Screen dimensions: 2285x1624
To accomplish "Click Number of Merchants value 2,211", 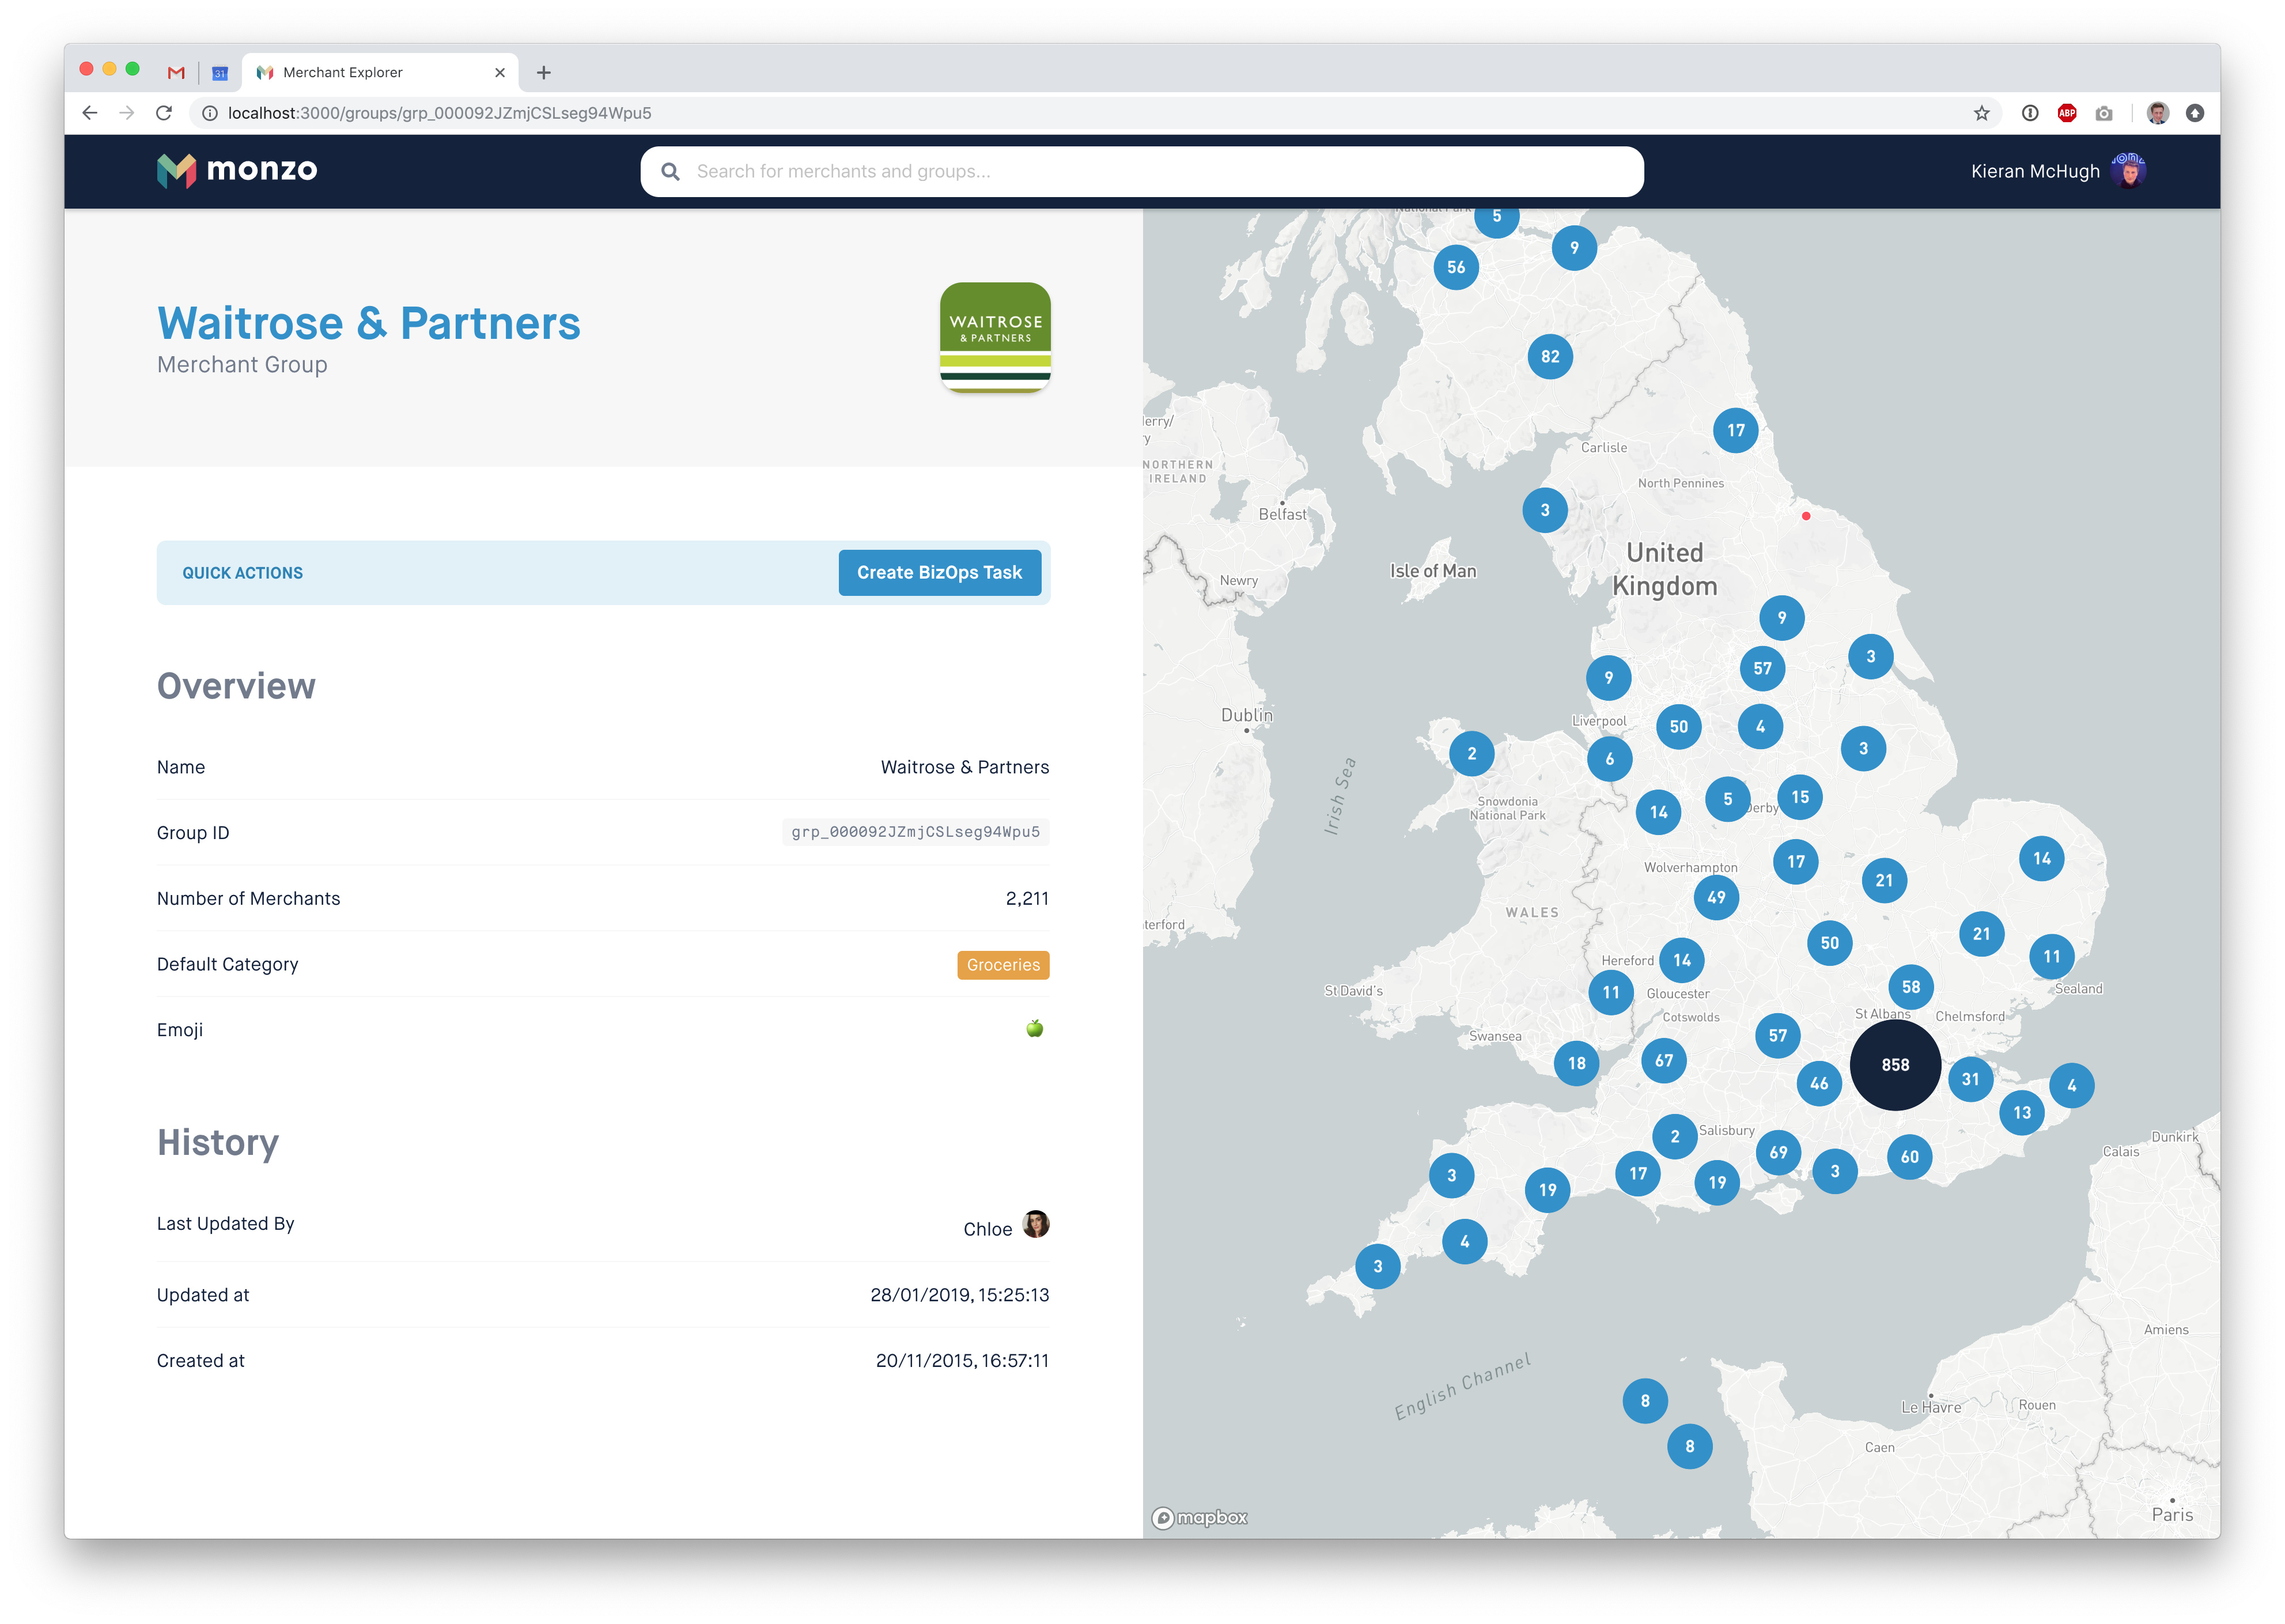I will tap(1027, 899).
